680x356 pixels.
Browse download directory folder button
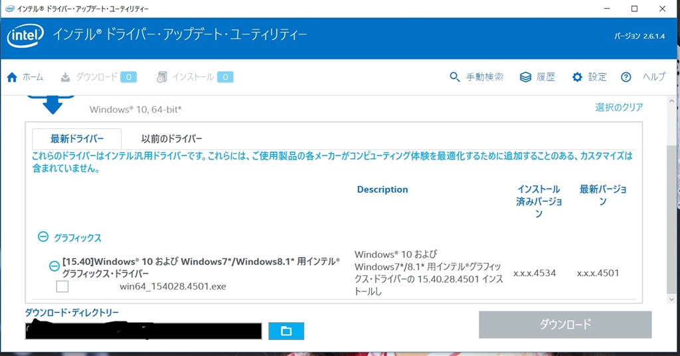tap(286, 331)
